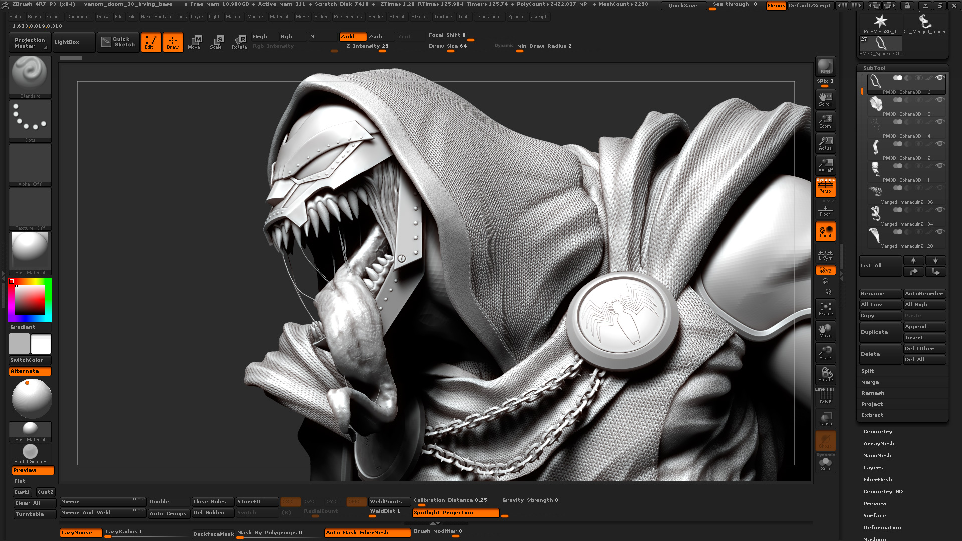The image size is (962, 541).
Task: Click the Append subtool button
Action: pyautogui.click(x=924, y=327)
